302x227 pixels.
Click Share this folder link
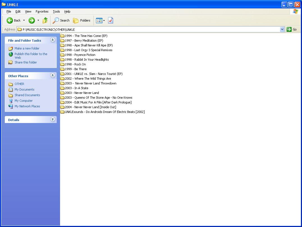26,62
